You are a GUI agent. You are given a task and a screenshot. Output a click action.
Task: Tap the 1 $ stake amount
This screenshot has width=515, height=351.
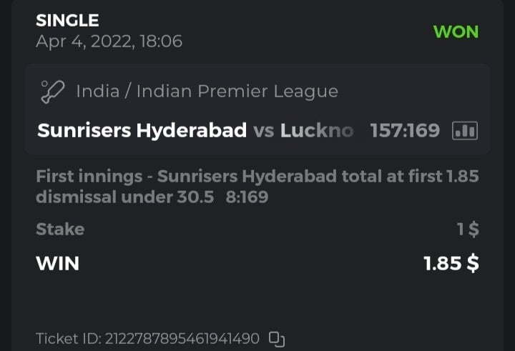(468, 229)
